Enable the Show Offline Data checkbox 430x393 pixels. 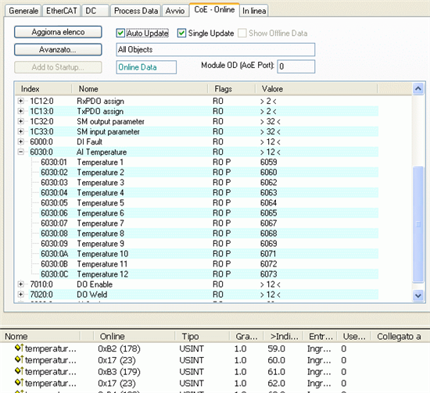tap(242, 33)
